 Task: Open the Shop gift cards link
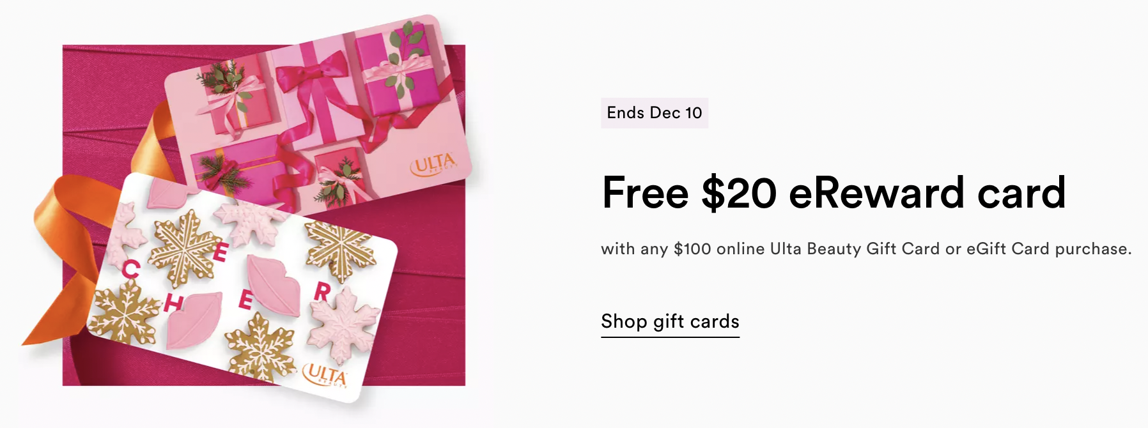pyautogui.click(x=670, y=321)
